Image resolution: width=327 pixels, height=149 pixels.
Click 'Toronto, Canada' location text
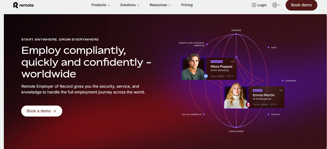(260, 104)
